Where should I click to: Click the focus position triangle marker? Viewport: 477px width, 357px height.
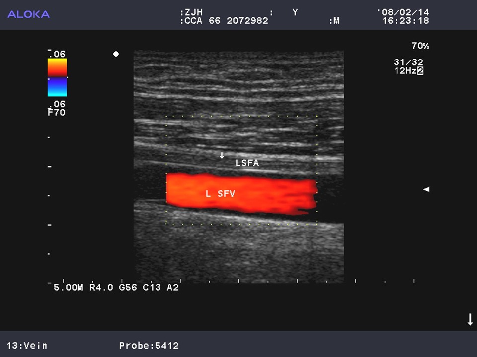click(x=426, y=189)
